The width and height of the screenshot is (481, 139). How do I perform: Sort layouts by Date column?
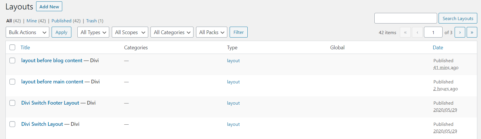[x=438, y=48]
